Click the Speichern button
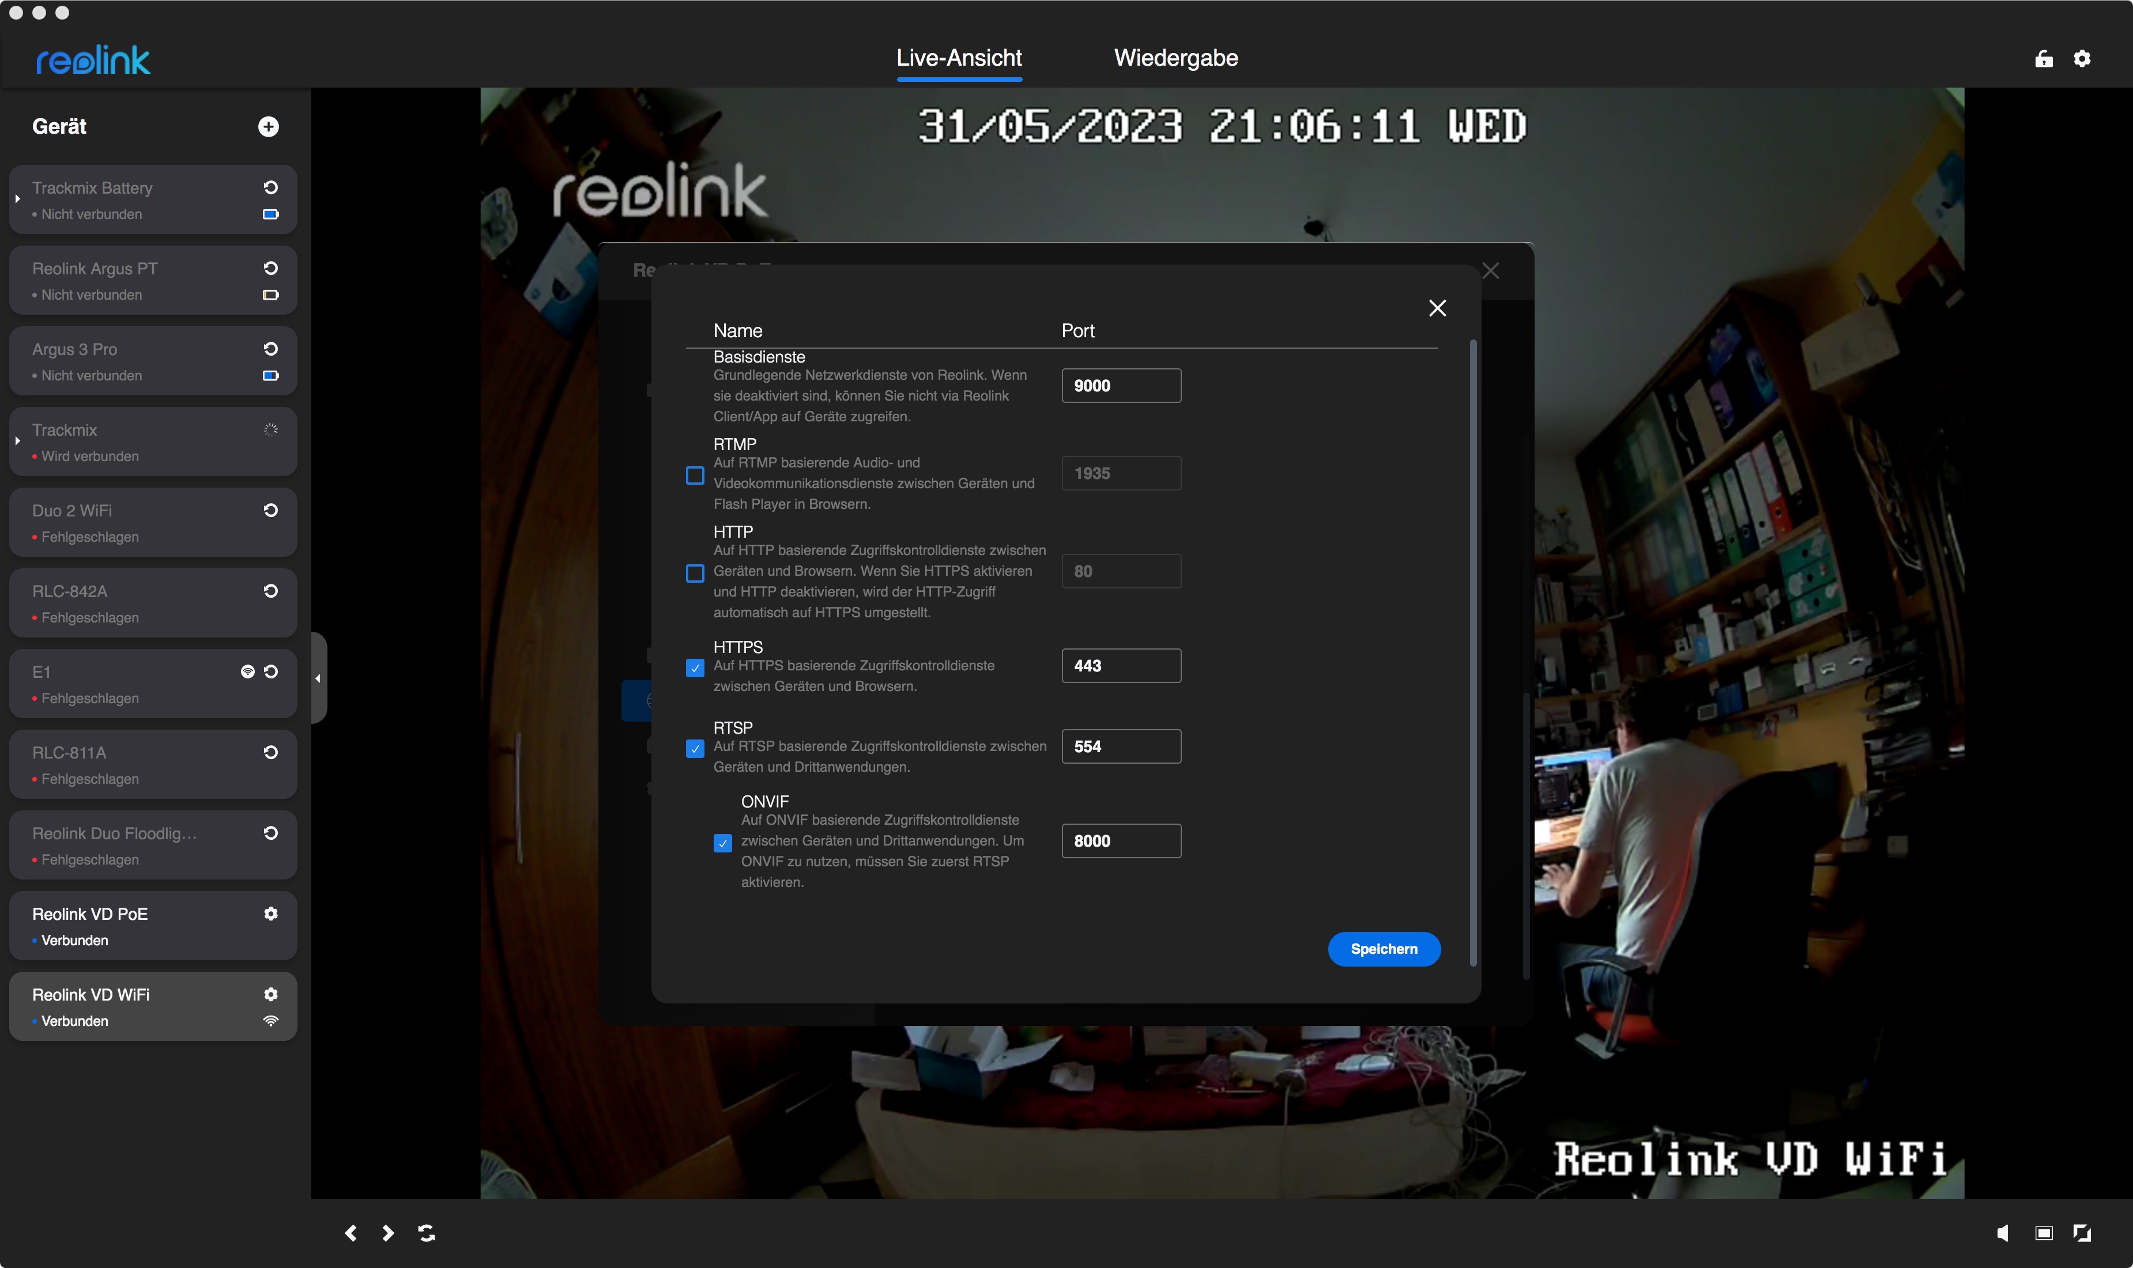2133x1268 pixels. coord(1382,949)
